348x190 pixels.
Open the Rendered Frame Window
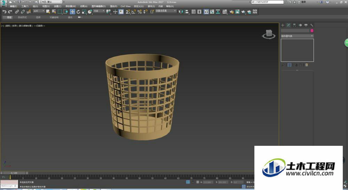point(237,11)
